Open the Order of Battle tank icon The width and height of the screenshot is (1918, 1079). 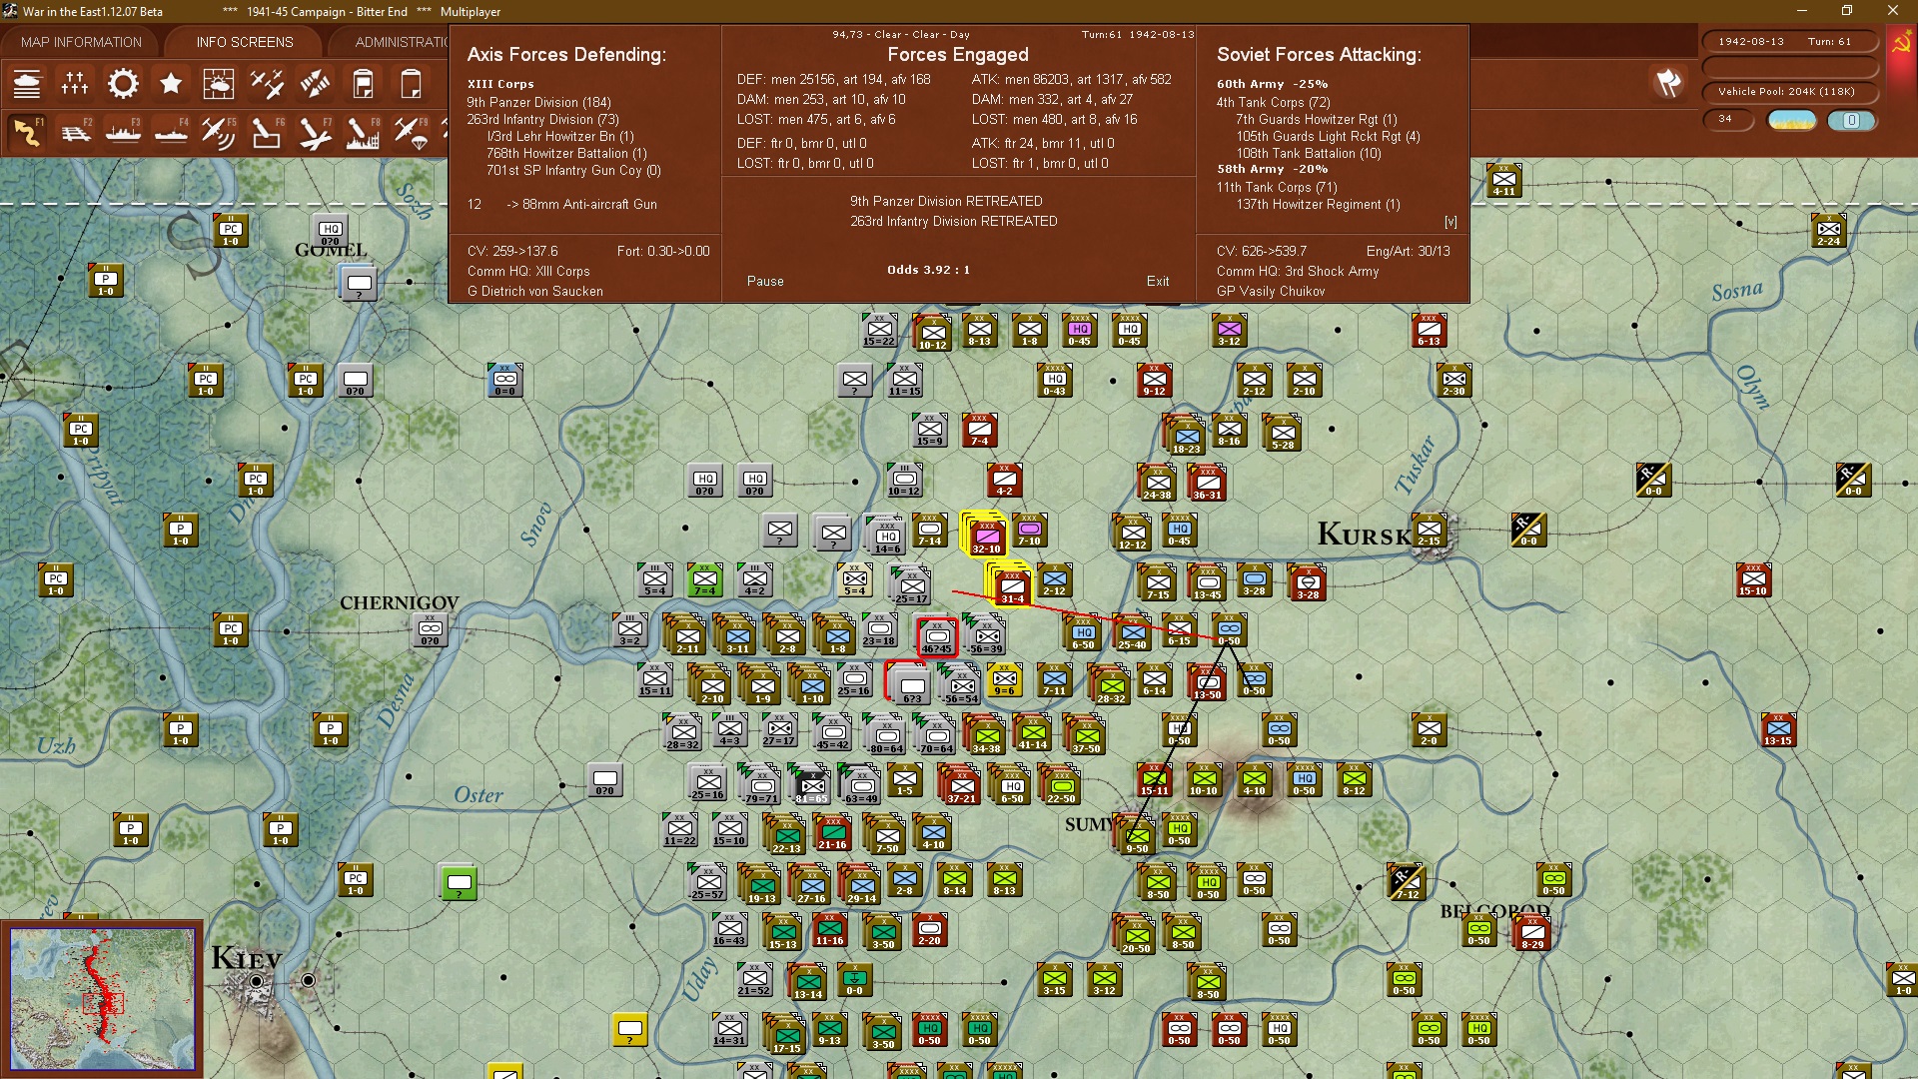coord(27,84)
